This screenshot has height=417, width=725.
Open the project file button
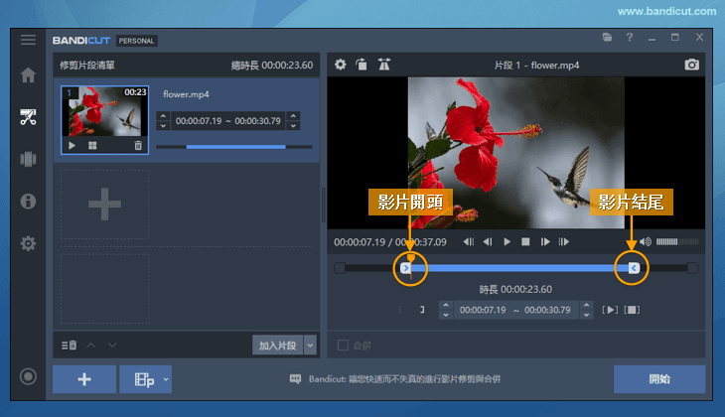[x=143, y=379]
